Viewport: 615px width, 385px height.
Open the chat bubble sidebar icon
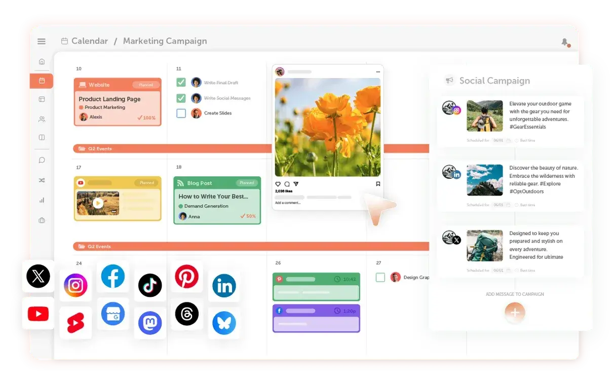pos(42,160)
